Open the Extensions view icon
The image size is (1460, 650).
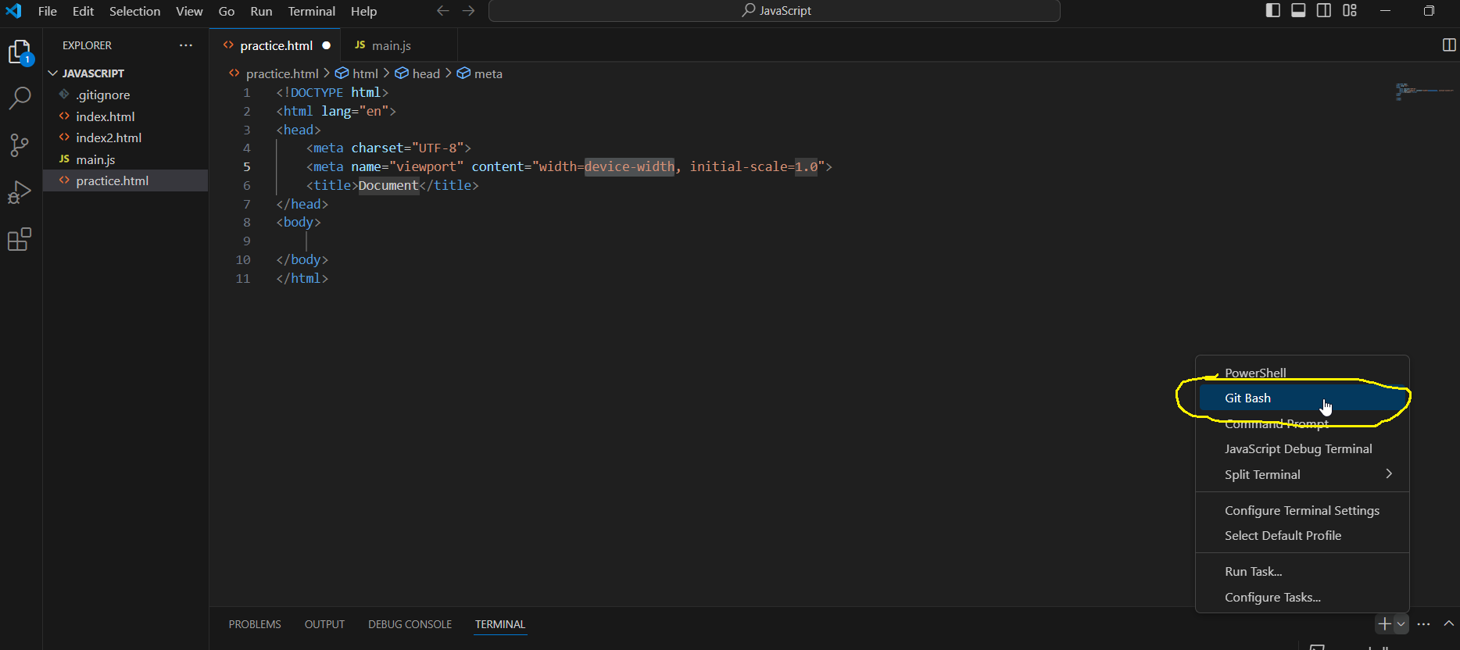pyautogui.click(x=20, y=239)
